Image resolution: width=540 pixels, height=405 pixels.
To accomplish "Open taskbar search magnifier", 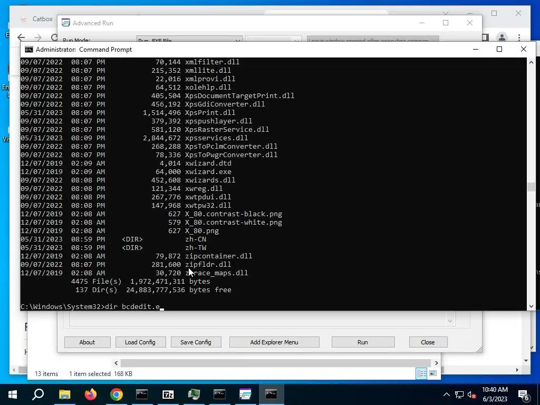I will pos(38,394).
